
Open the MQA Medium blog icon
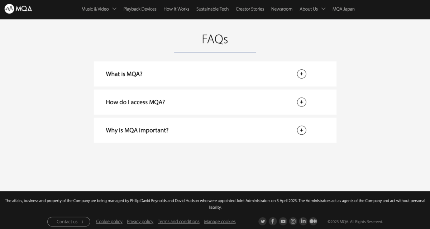313,221
